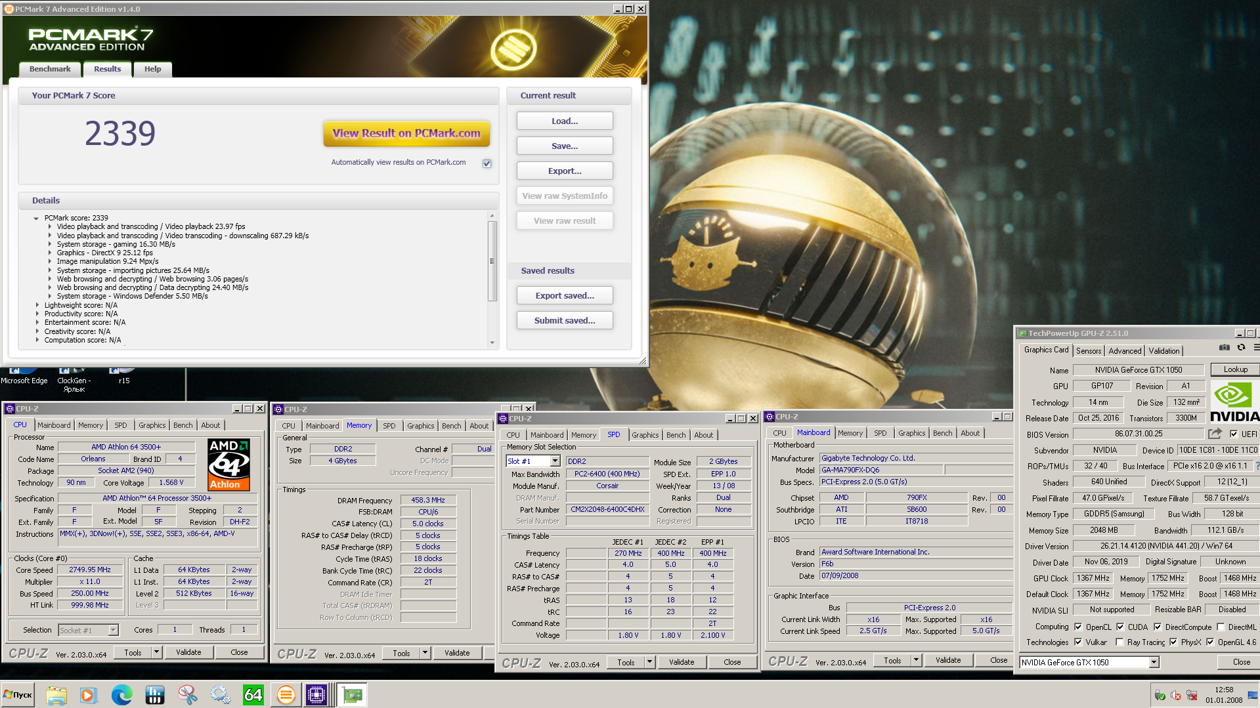The image size is (1260, 708).
Task: Click Validate in CPU-Z SPD window
Action: point(682,662)
